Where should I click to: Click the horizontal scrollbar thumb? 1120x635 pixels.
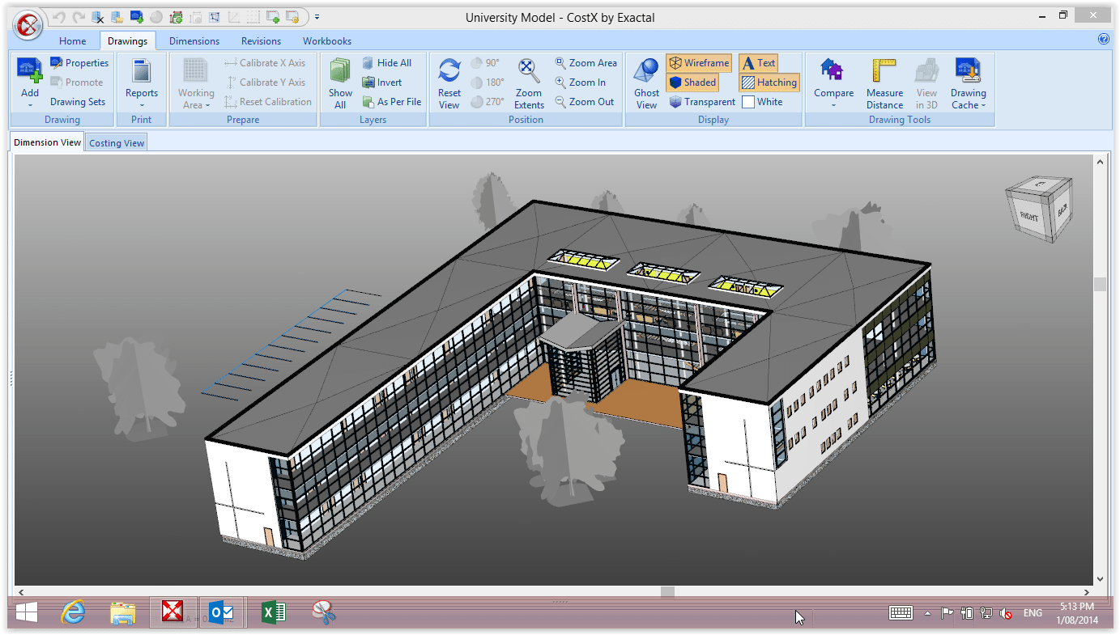(x=667, y=591)
